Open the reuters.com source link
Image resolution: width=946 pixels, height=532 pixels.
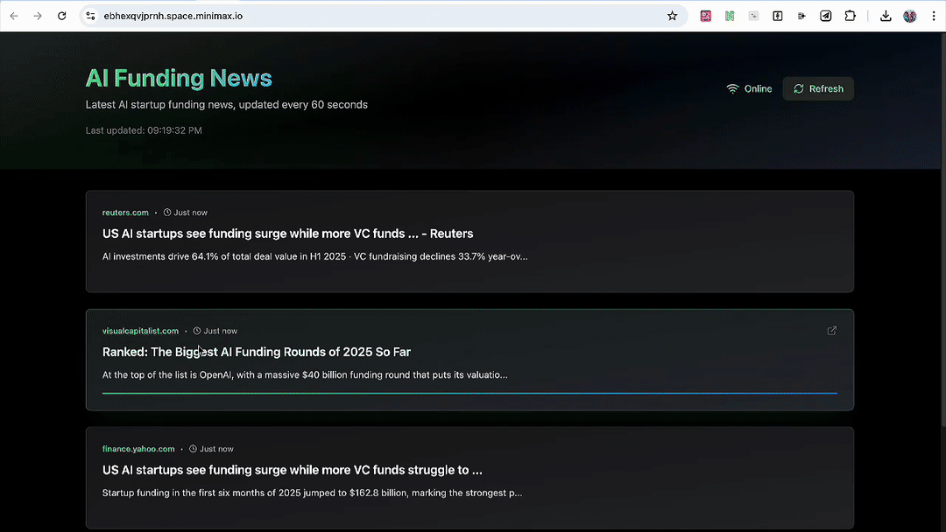tap(125, 213)
